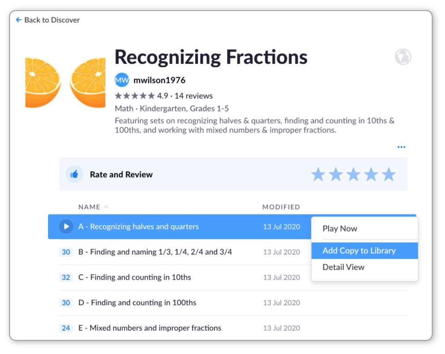Screen dimensions: 445x354
Task: Click the globe icon near the title
Action: pos(403,57)
